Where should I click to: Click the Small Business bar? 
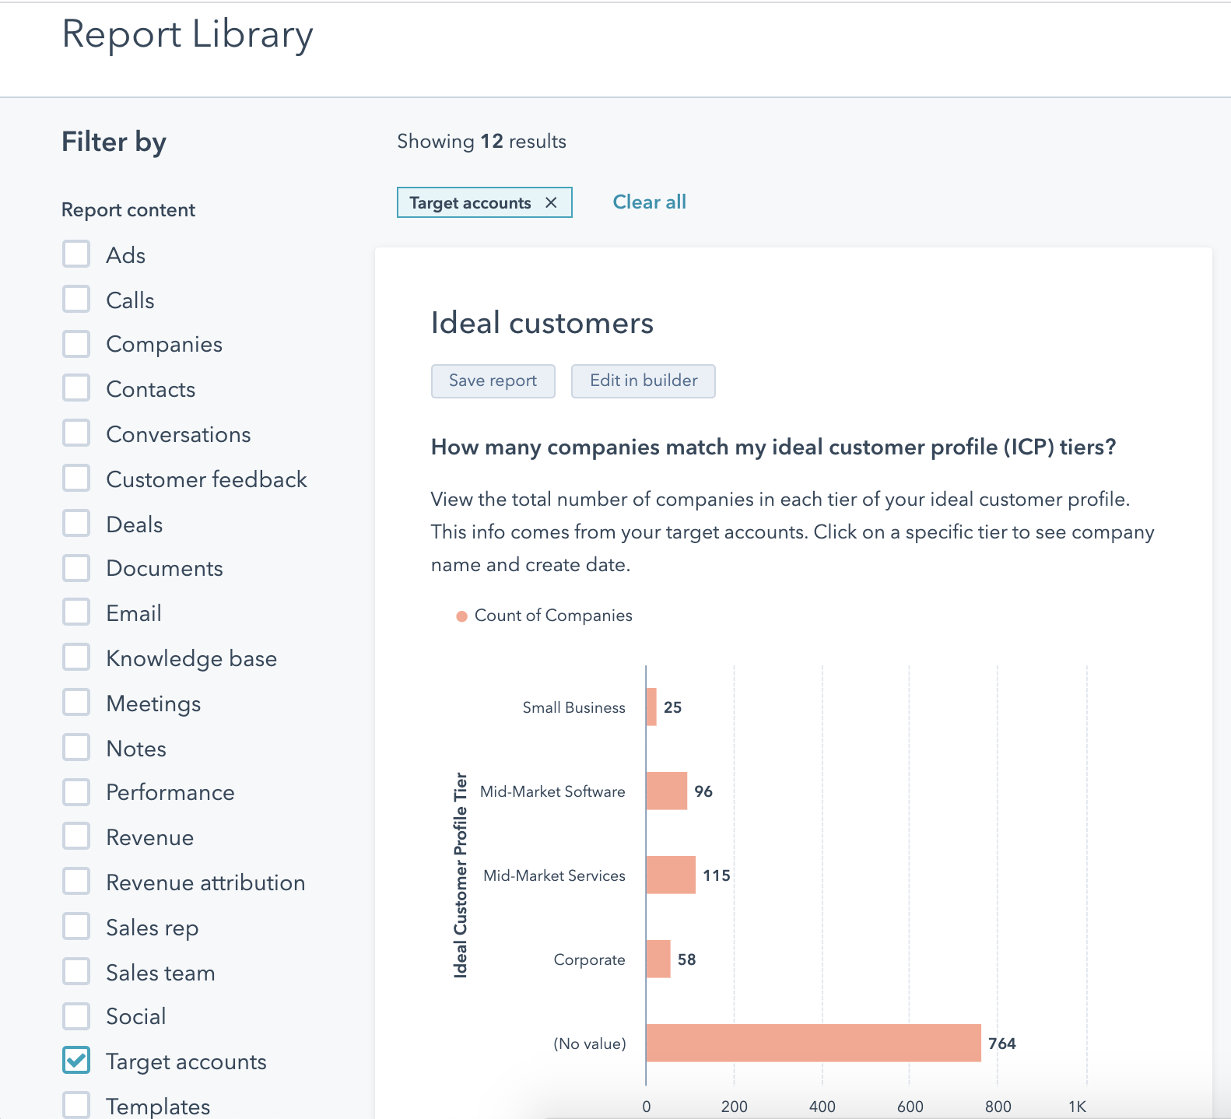[x=651, y=707]
